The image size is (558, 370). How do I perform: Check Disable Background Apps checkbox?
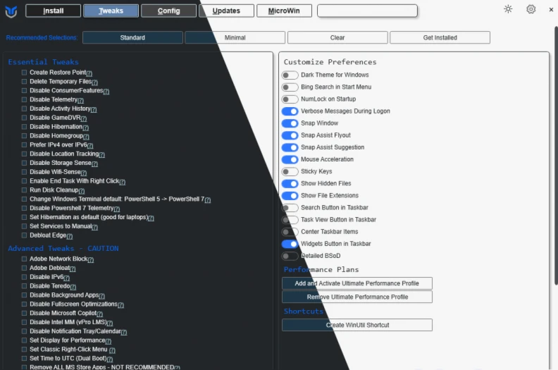coord(24,295)
